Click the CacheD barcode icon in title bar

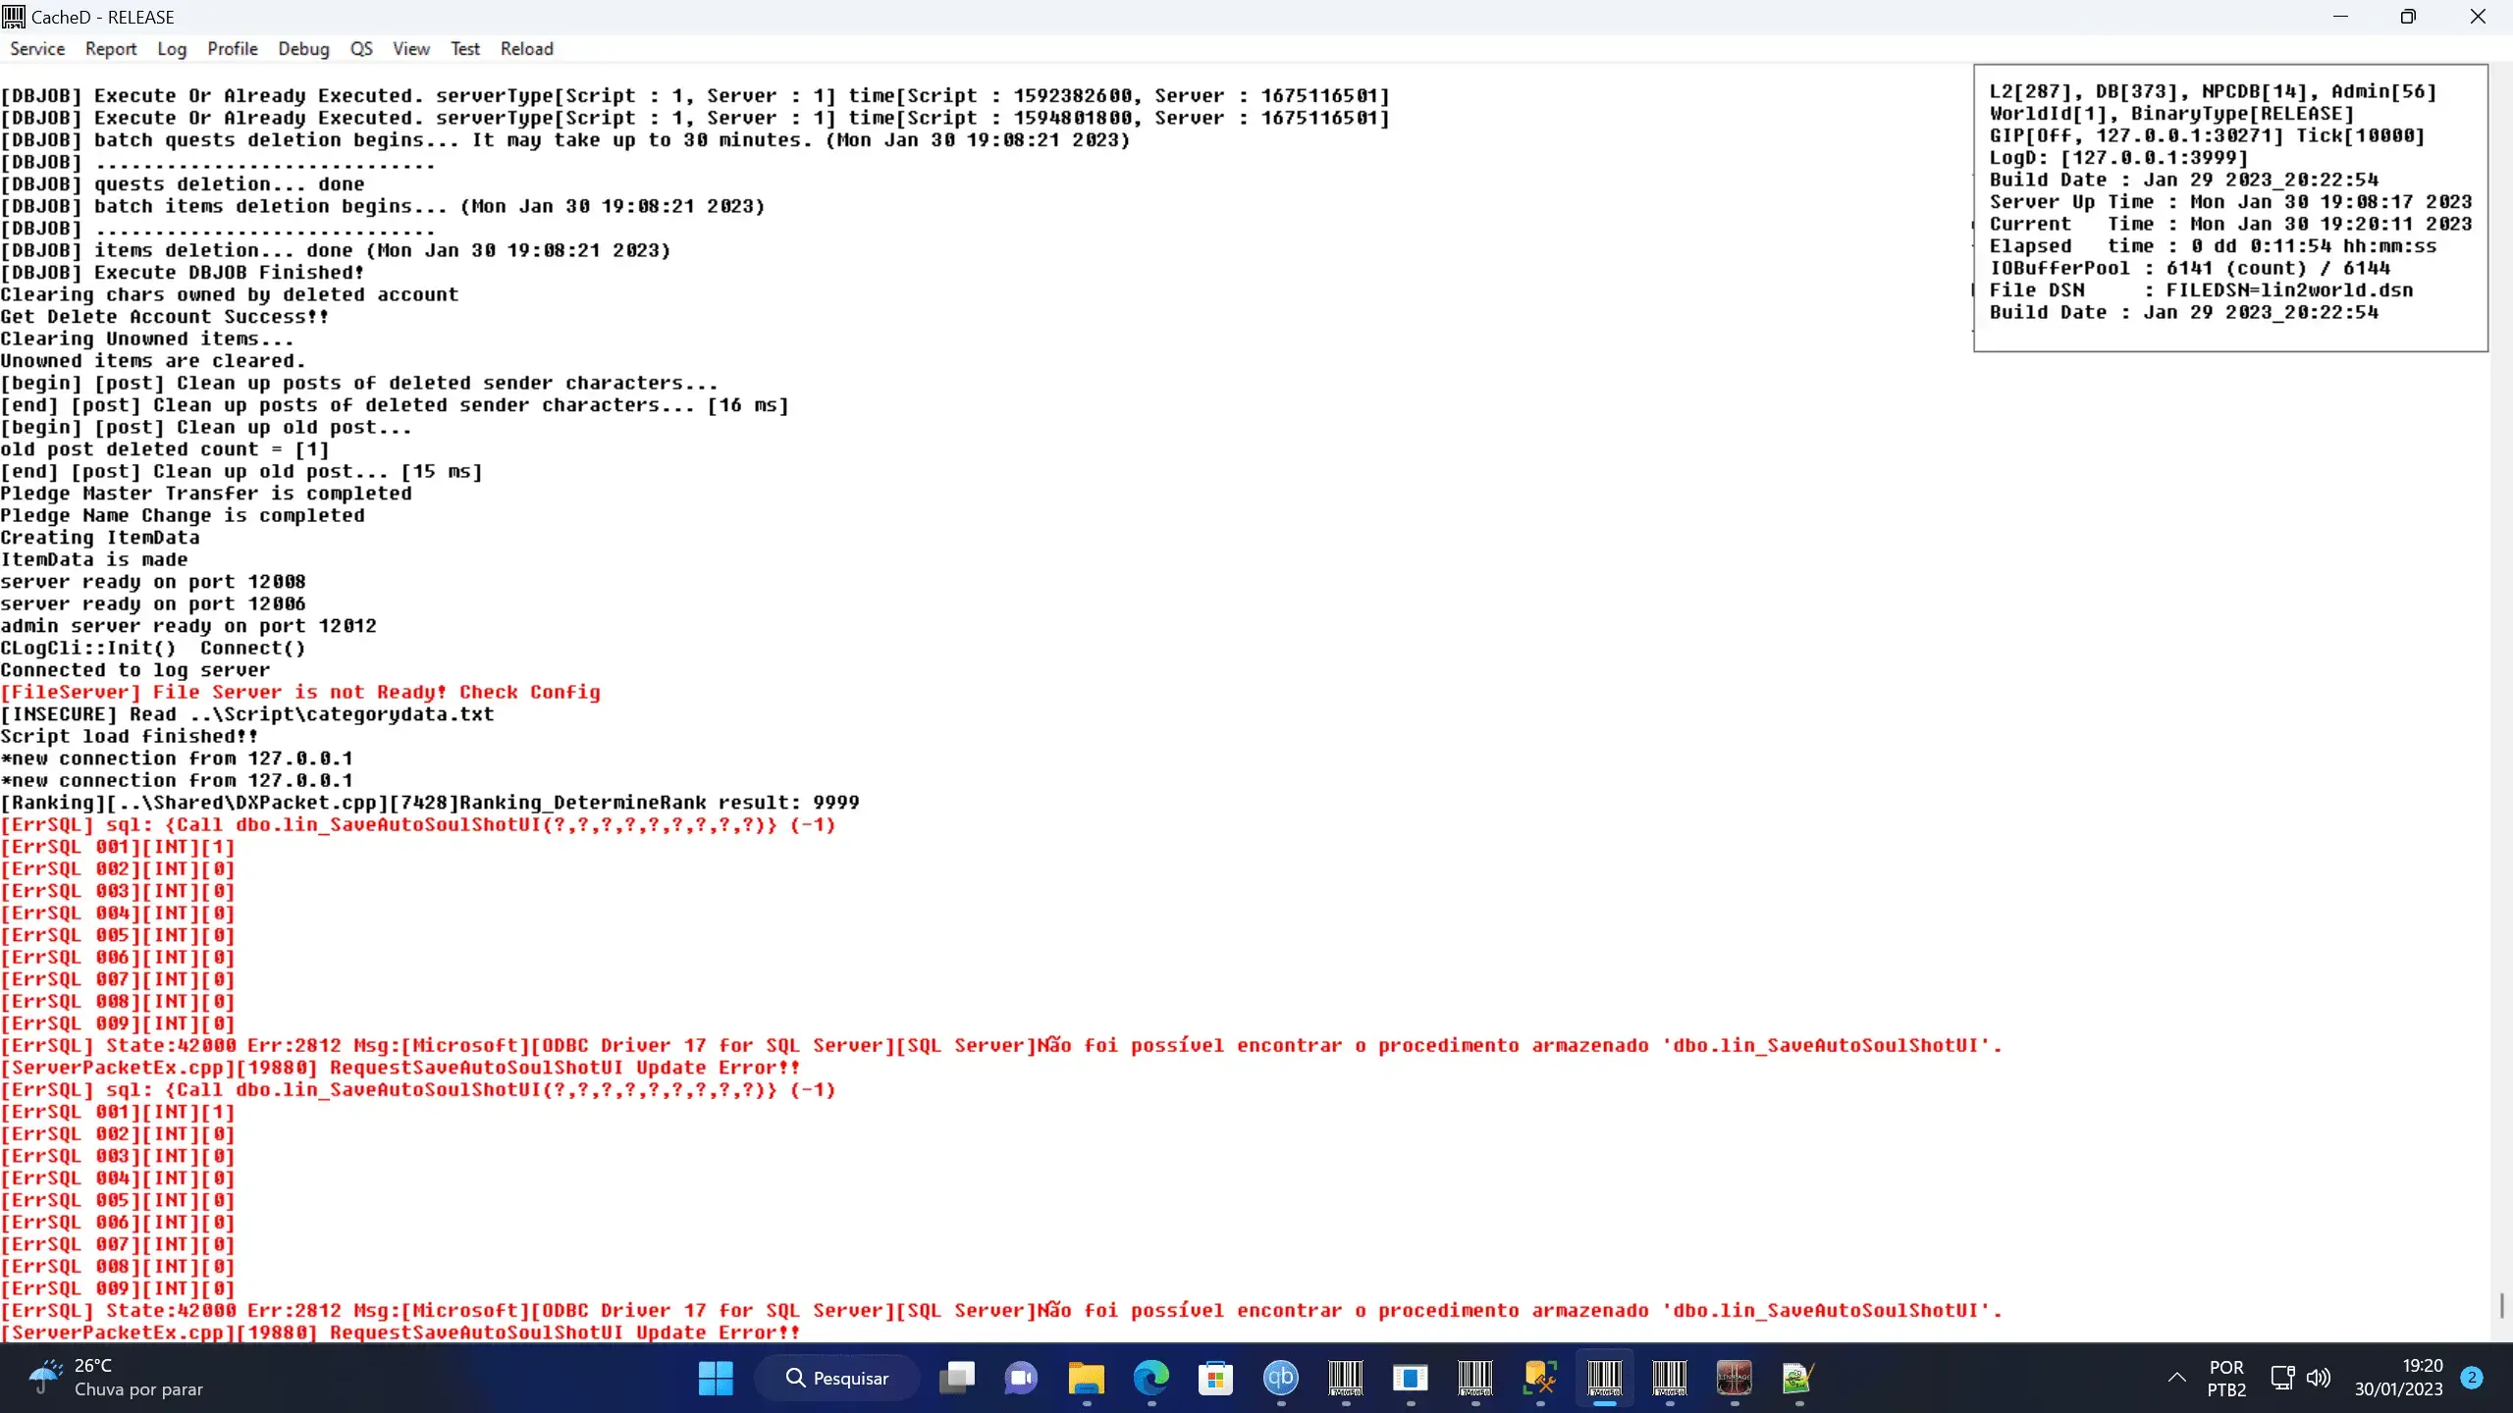pyautogui.click(x=14, y=17)
